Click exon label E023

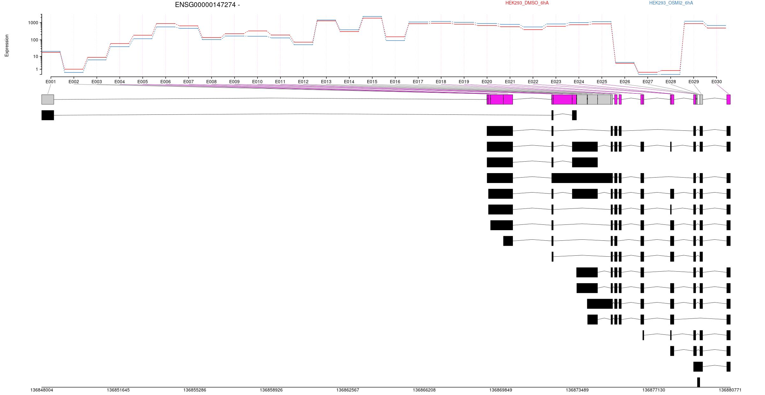coord(556,82)
